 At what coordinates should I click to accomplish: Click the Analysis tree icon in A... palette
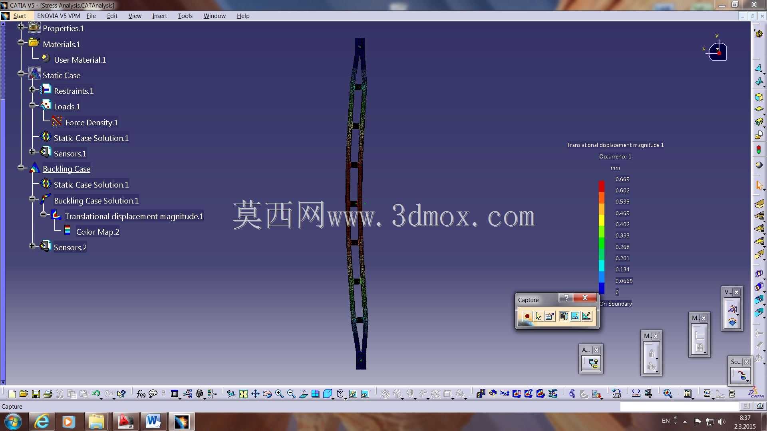coord(593,364)
